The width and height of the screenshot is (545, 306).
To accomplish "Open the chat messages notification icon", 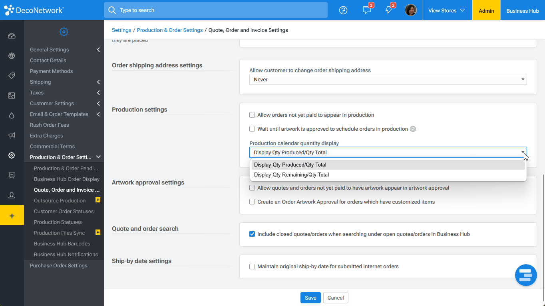I will (x=367, y=10).
